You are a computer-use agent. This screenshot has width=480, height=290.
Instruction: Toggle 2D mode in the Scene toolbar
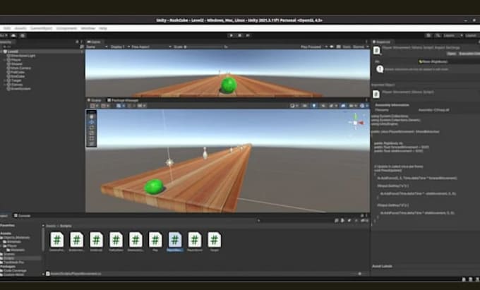coord(305,106)
